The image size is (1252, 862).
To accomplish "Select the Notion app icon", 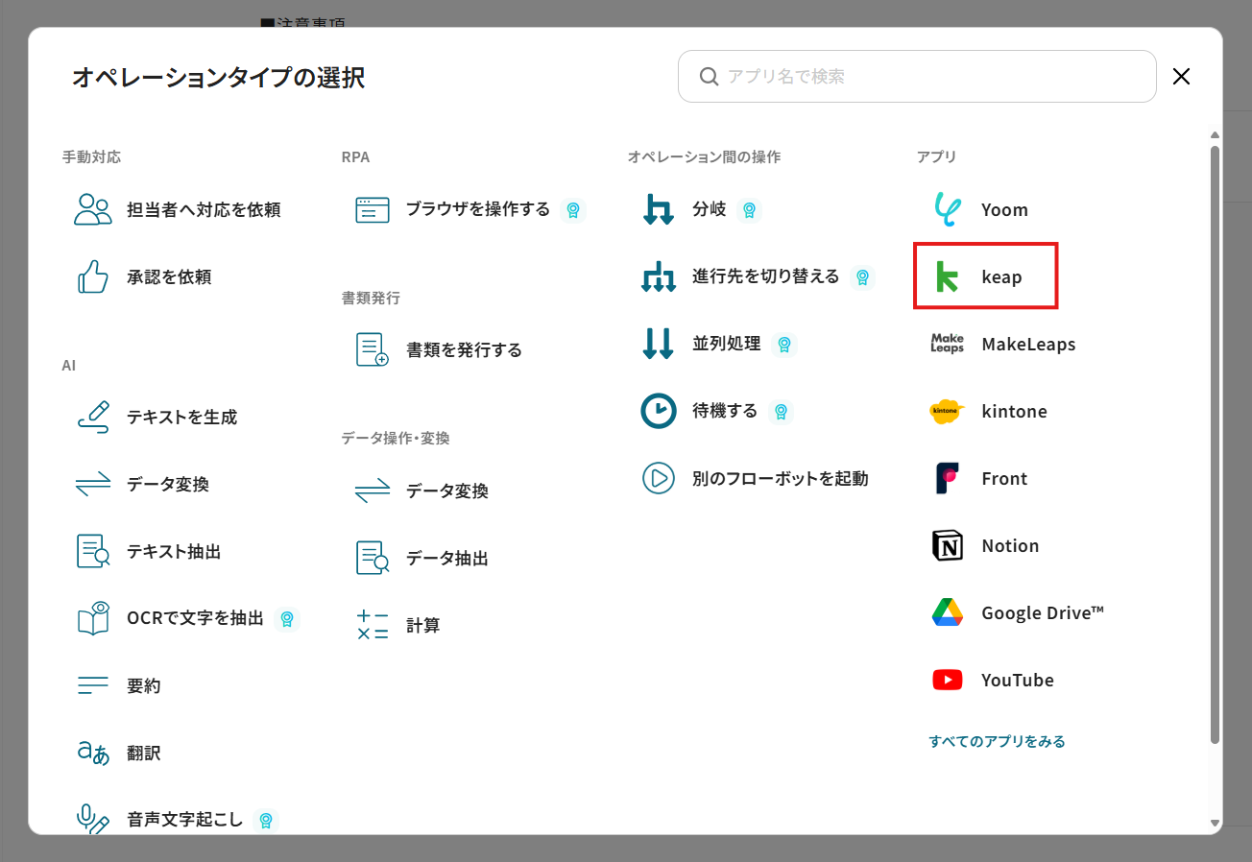I will [x=948, y=545].
